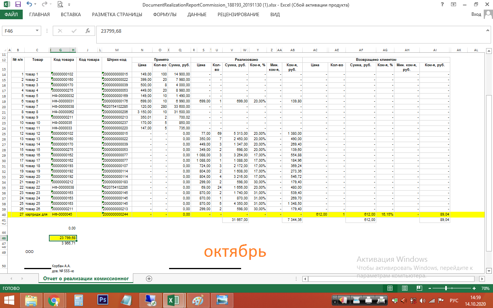The width and height of the screenshot is (493, 308).
Task: Select row header 40
Action: point(4,214)
